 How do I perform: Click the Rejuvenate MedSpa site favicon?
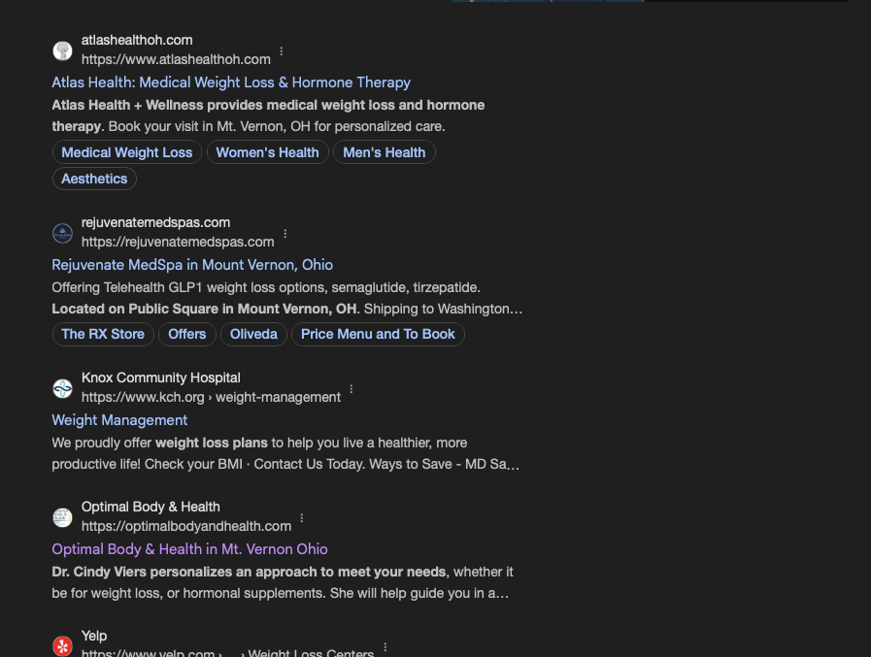[62, 233]
